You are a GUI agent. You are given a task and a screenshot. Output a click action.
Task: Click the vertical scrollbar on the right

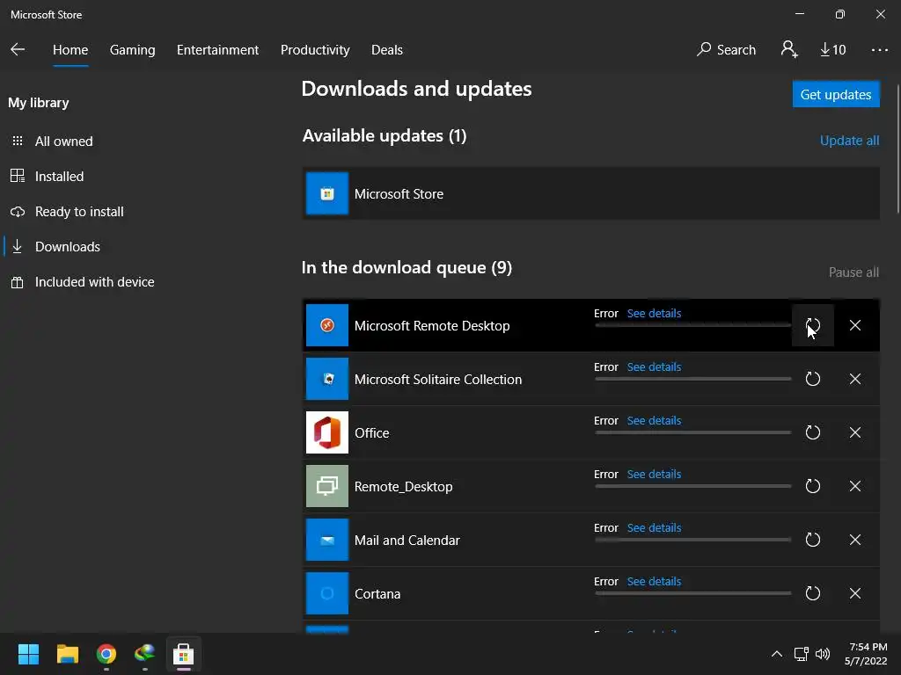(897, 149)
